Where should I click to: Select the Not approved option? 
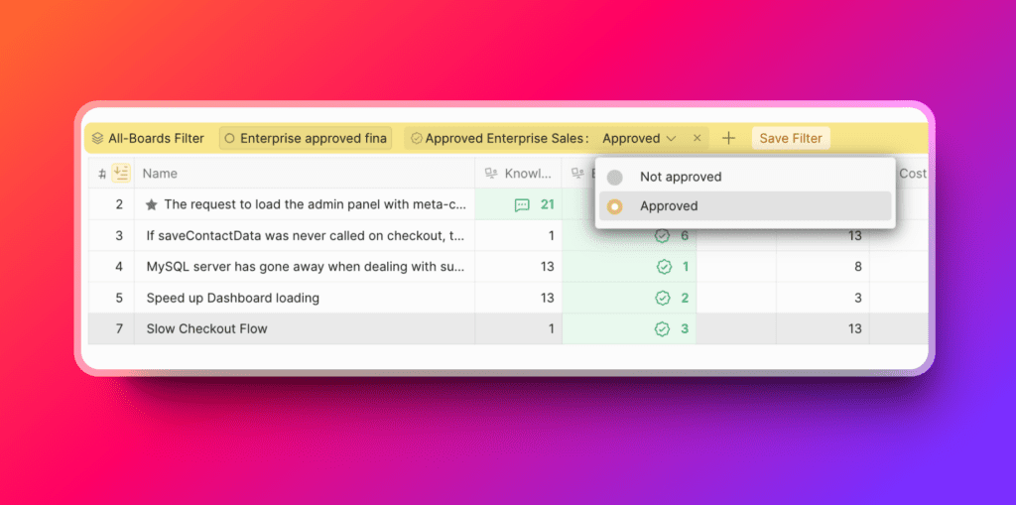click(681, 177)
